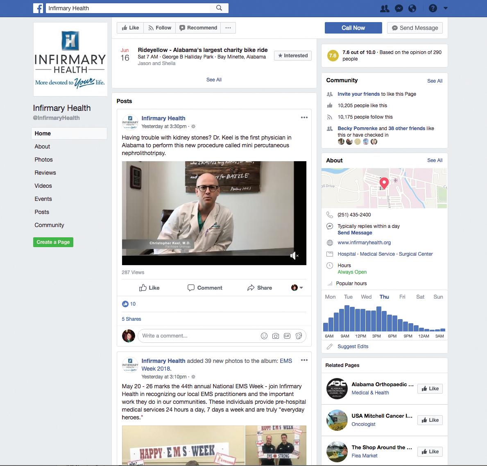Open the www.infirmaryhealth.org website link
487x466 pixels.
(364, 242)
